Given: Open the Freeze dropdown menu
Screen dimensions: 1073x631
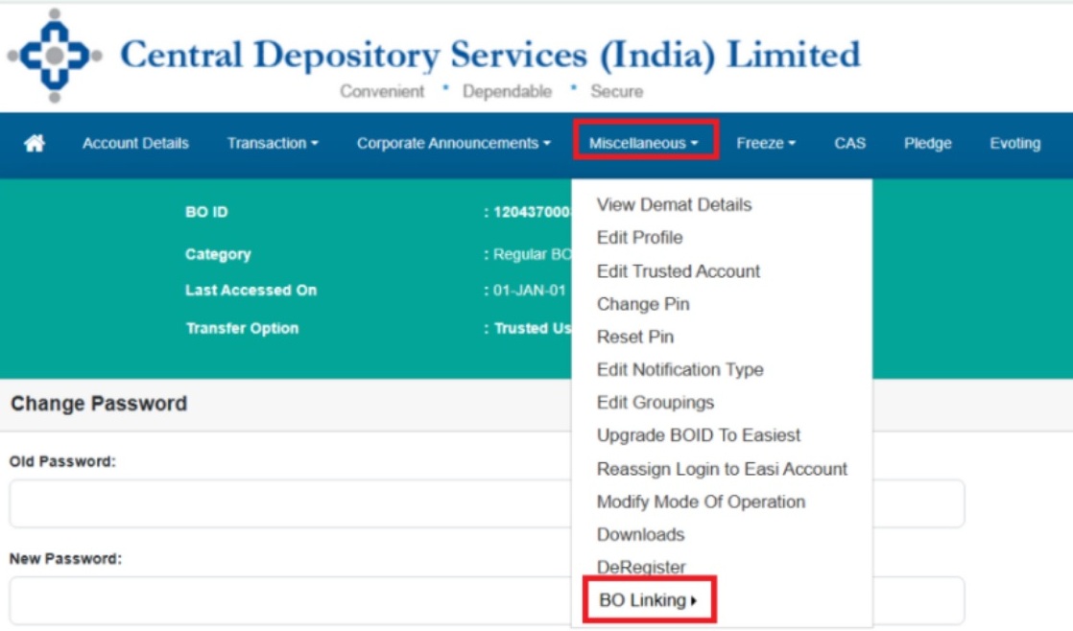Looking at the screenshot, I should [766, 144].
